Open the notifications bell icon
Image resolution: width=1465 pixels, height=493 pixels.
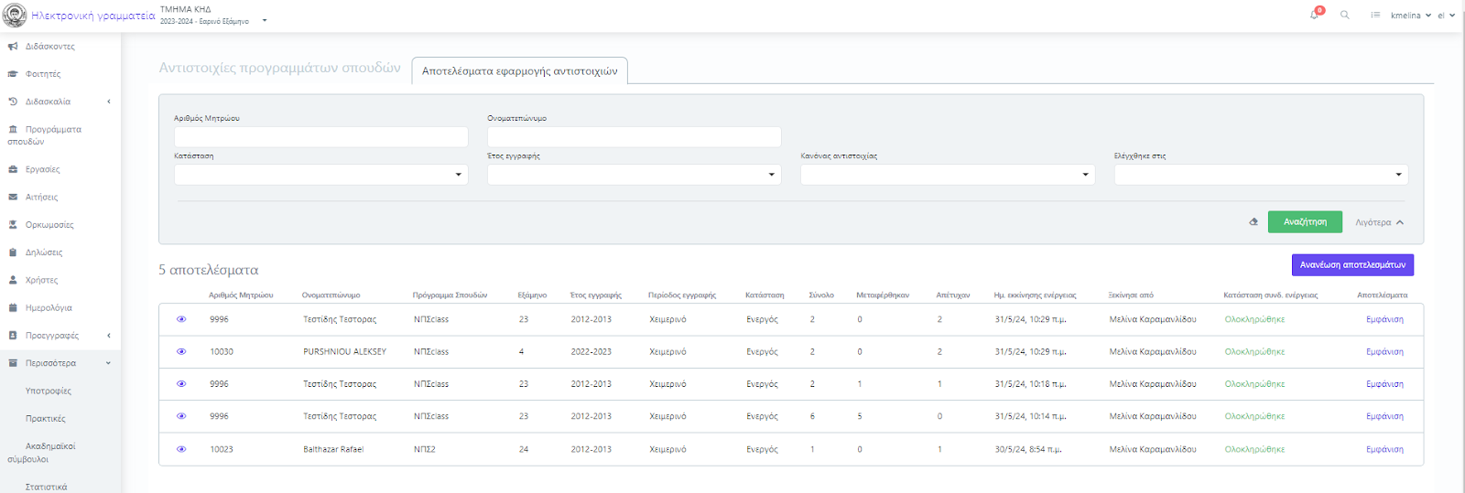(1315, 15)
